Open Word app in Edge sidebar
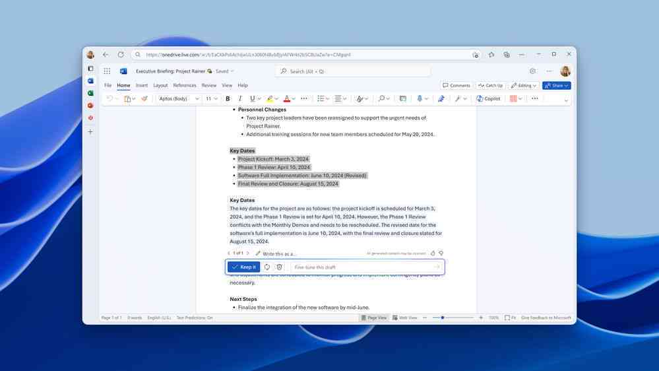 (90, 81)
